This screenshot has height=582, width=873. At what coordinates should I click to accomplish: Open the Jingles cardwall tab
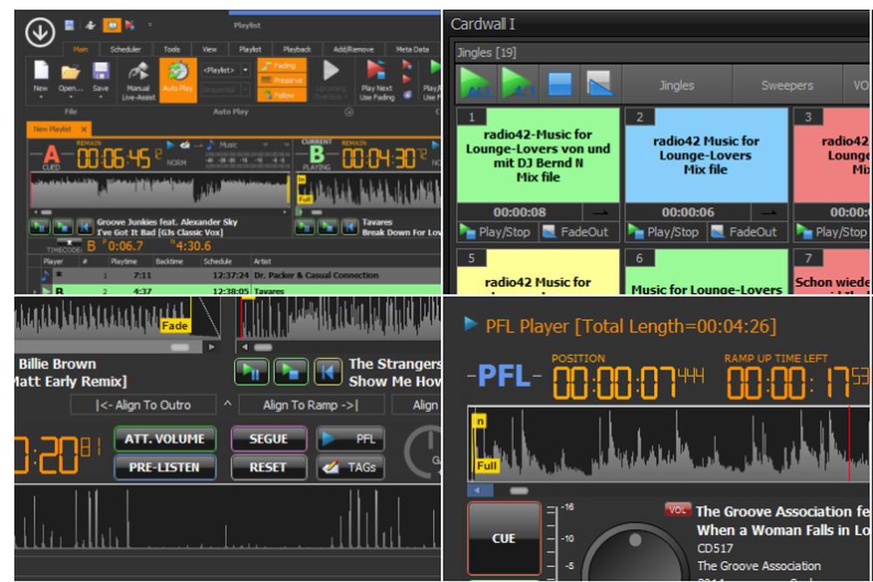677,86
